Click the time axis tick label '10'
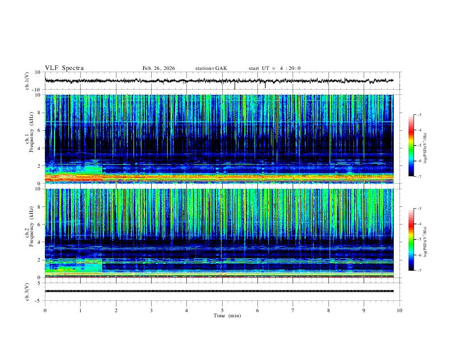450x348 pixels. (x=399, y=310)
